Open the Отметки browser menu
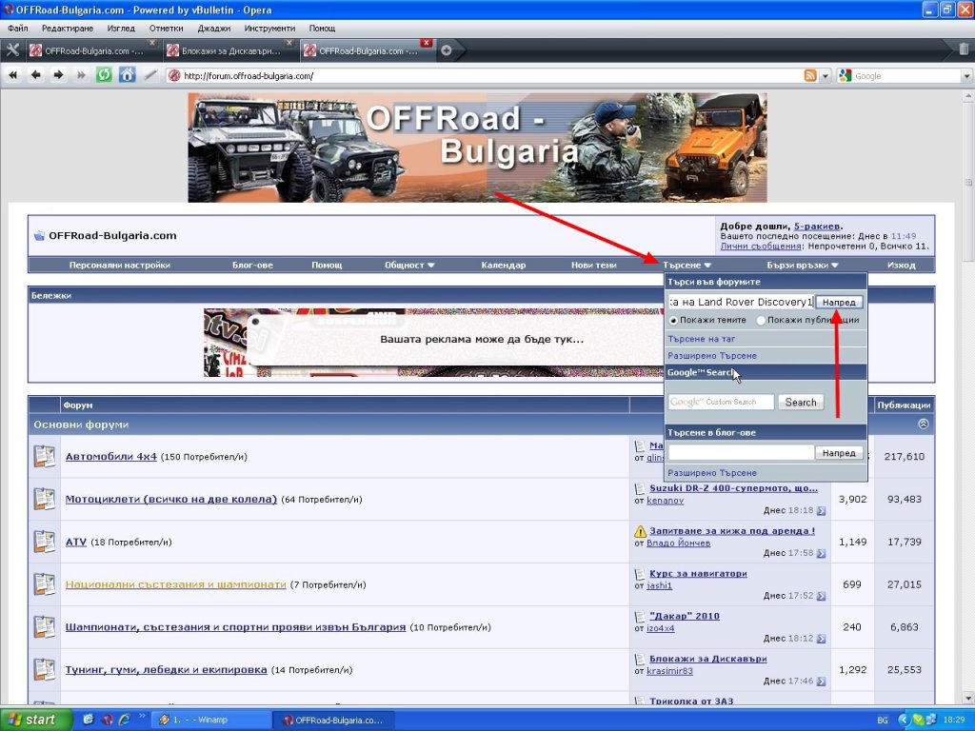The width and height of the screenshot is (975, 731). point(166,28)
